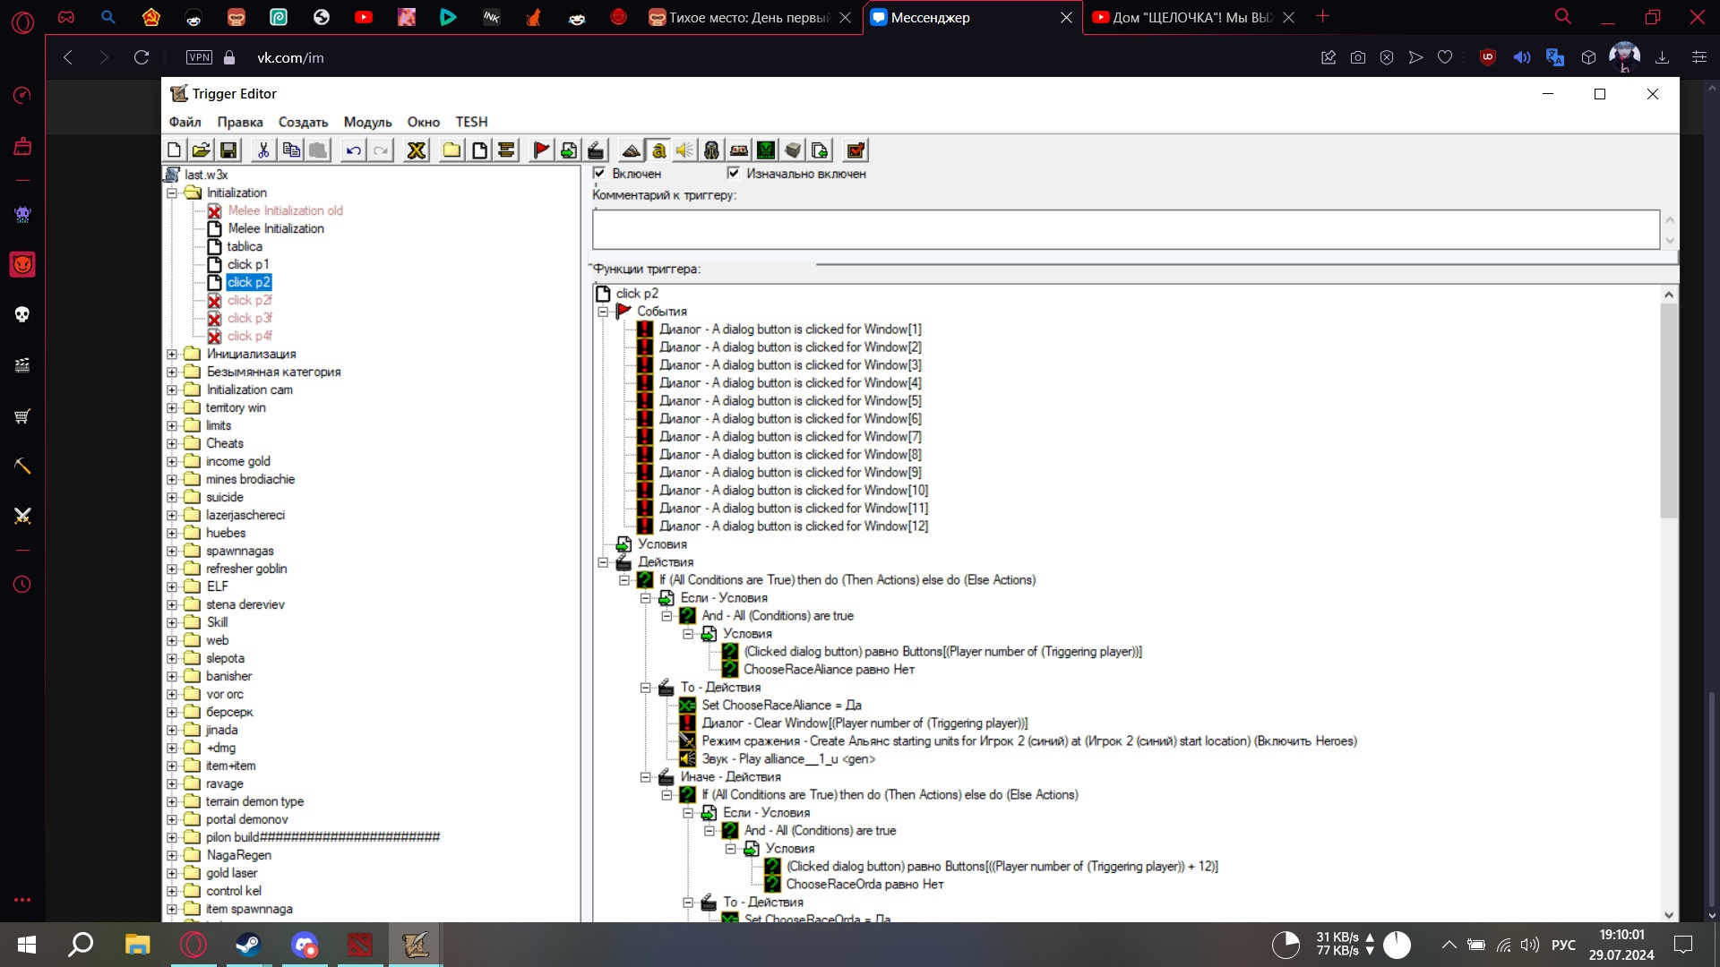Collapse the События events node

click(x=603, y=312)
